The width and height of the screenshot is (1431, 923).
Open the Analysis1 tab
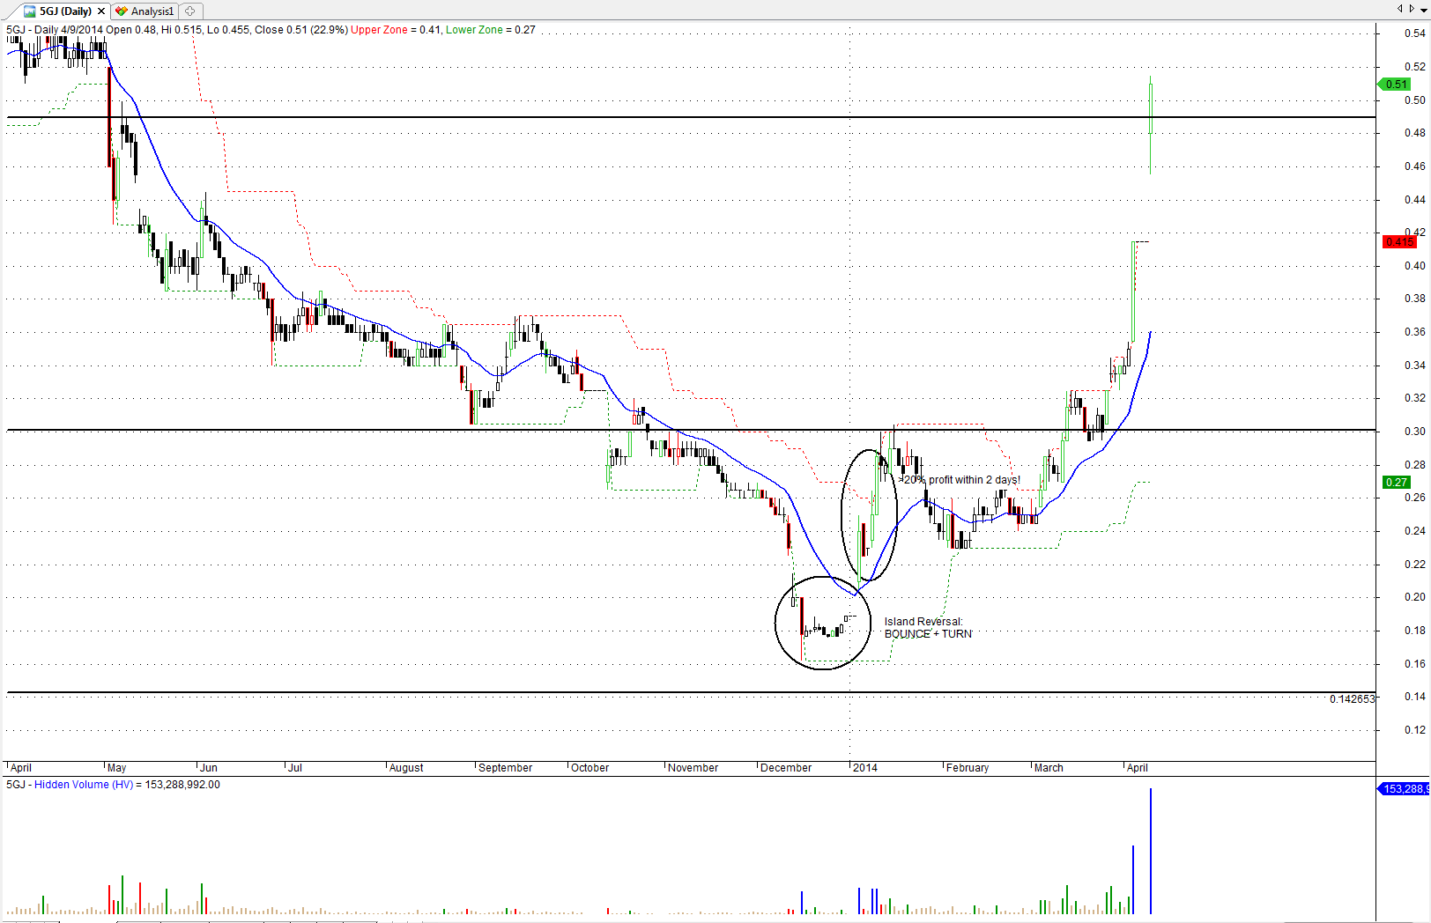tap(152, 11)
